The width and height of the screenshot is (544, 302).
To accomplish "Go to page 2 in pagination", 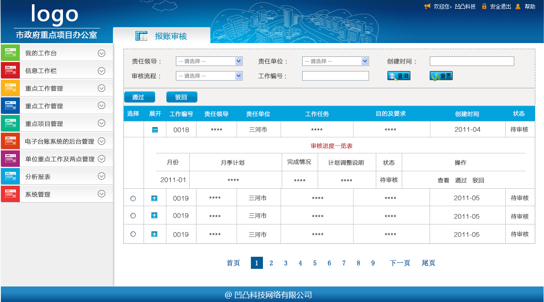I will tap(271, 263).
